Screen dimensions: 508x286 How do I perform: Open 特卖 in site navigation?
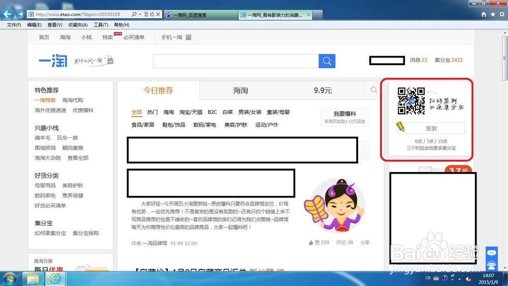click(x=108, y=37)
